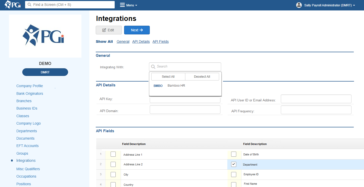Click the PGi logo in top bar
Viewport: 364px width, 187px height.
[13, 5]
